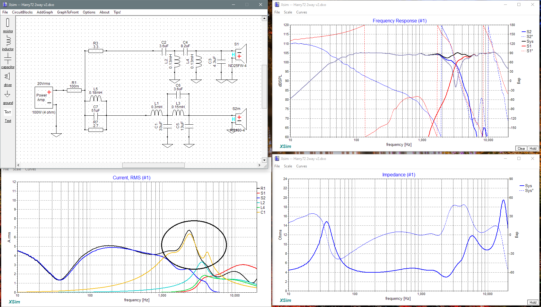Click the schematic scroll down arrow
Viewport: 541px width, 307px height.
point(264,160)
